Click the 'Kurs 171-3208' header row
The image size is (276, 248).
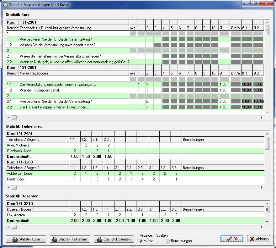coord(135,162)
